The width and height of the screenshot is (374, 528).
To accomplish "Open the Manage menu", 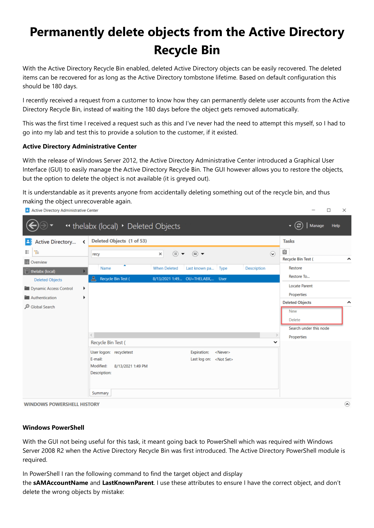I will coord(316,225).
